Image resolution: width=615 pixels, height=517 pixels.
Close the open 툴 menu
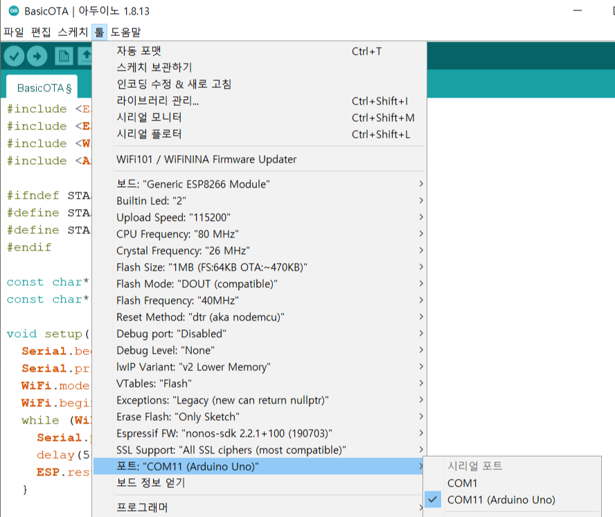pos(99,32)
